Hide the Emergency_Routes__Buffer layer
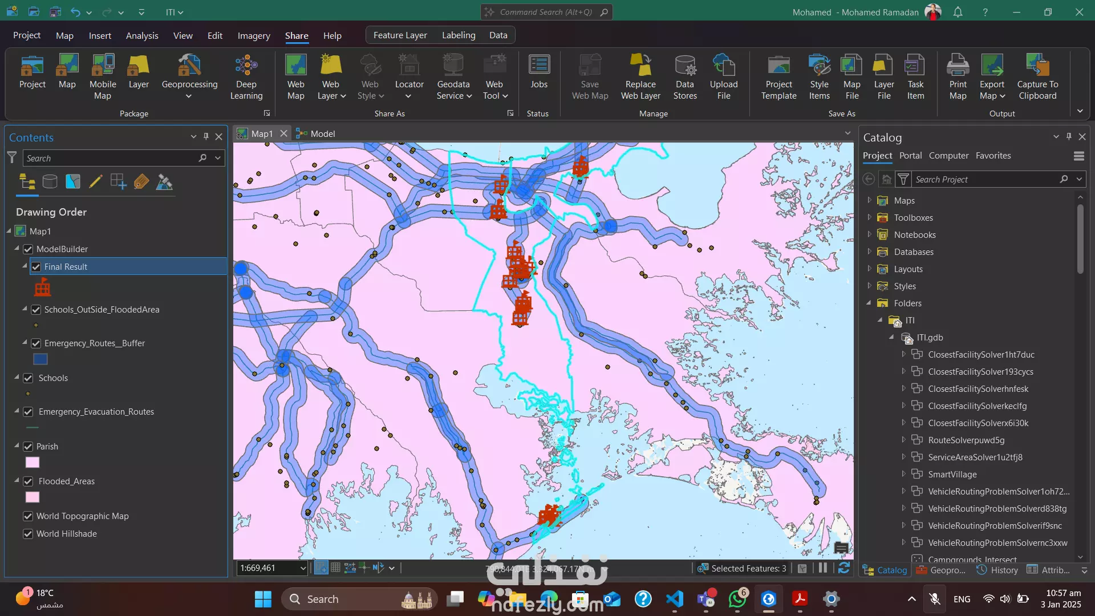This screenshot has width=1095, height=616. coord(36,343)
